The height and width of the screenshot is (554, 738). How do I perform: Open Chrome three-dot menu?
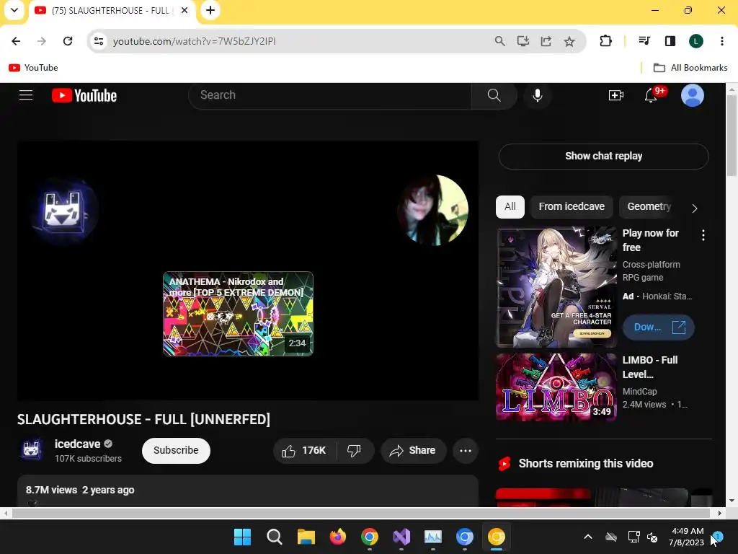pyautogui.click(x=721, y=41)
